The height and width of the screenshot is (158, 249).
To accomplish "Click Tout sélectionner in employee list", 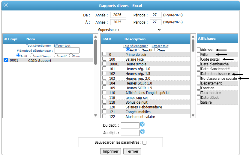I will pos(38,46).
